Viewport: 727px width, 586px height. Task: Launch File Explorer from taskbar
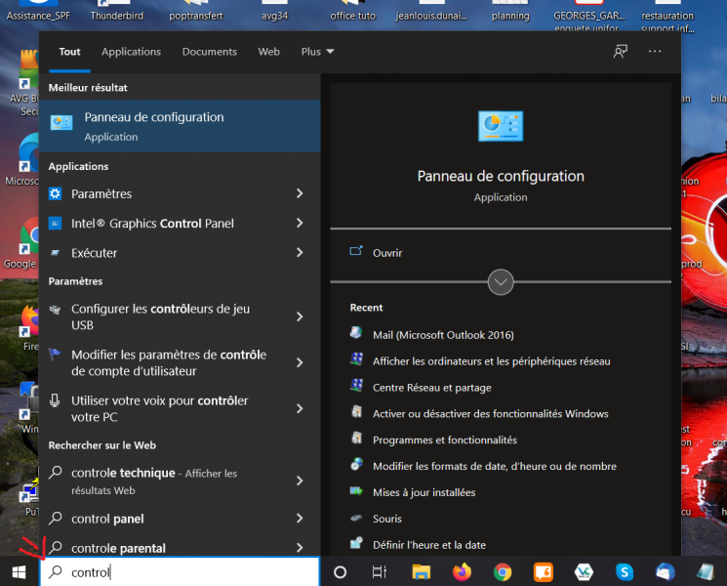pos(421,572)
